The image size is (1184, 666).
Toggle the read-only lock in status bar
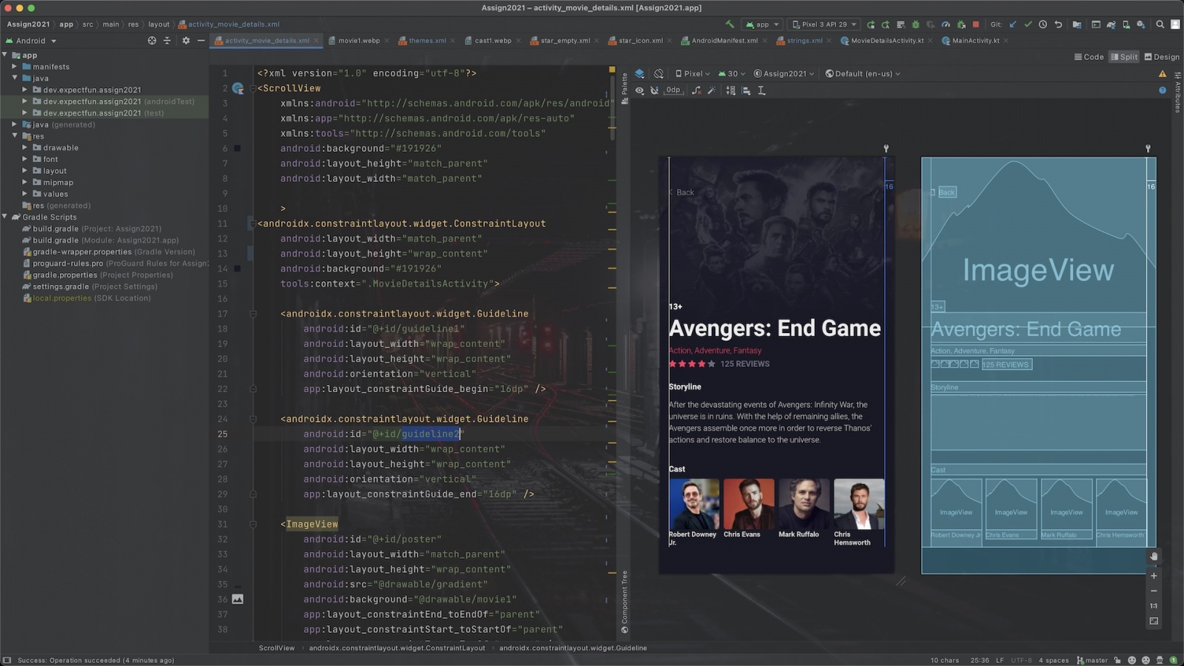click(1117, 660)
